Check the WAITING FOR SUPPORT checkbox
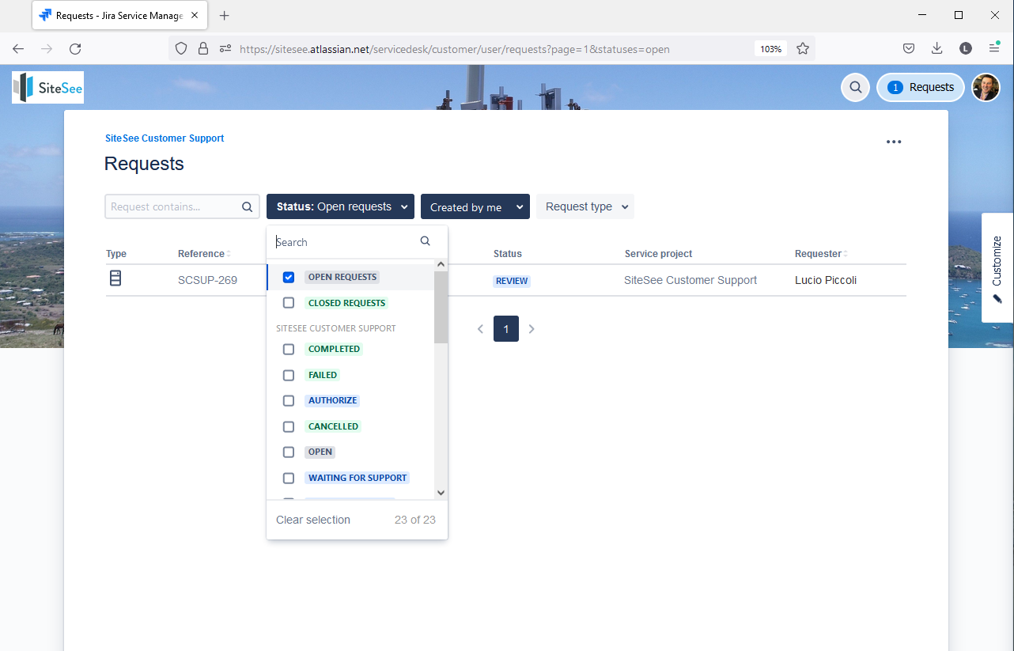This screenshot has height=651, width=1014. [x=289, y=478]
